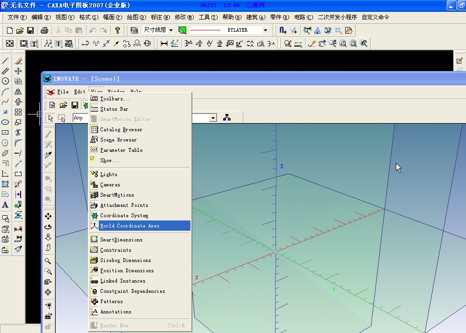Click the text 'A' tool icon
Screen dimensions: 466x333
5,205
